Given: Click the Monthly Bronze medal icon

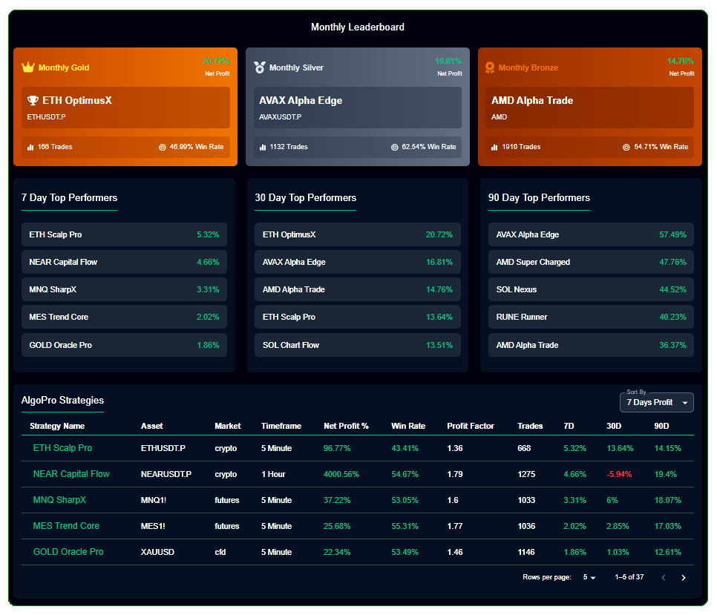Looking at the screenshot, I should point(490,67).
